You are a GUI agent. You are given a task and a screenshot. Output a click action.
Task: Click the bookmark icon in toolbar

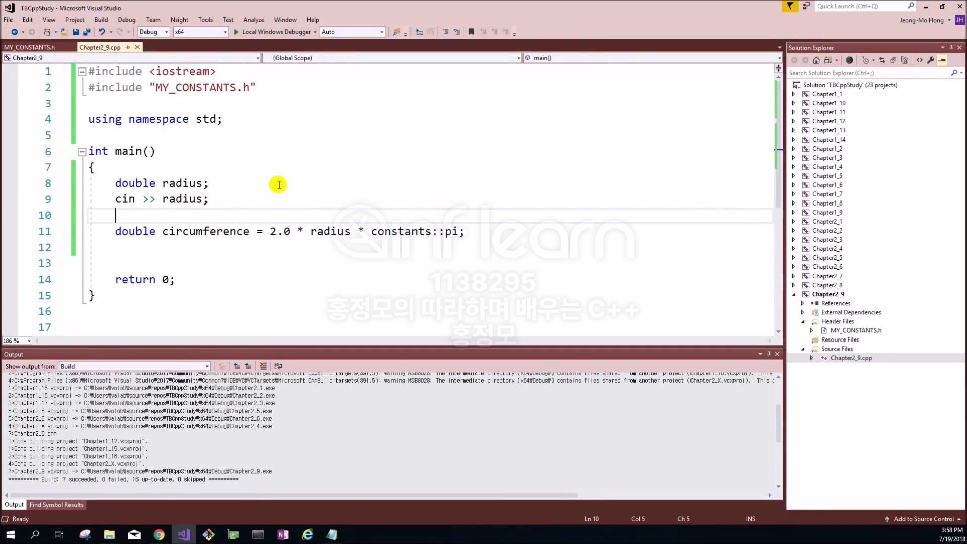(471, 32)
